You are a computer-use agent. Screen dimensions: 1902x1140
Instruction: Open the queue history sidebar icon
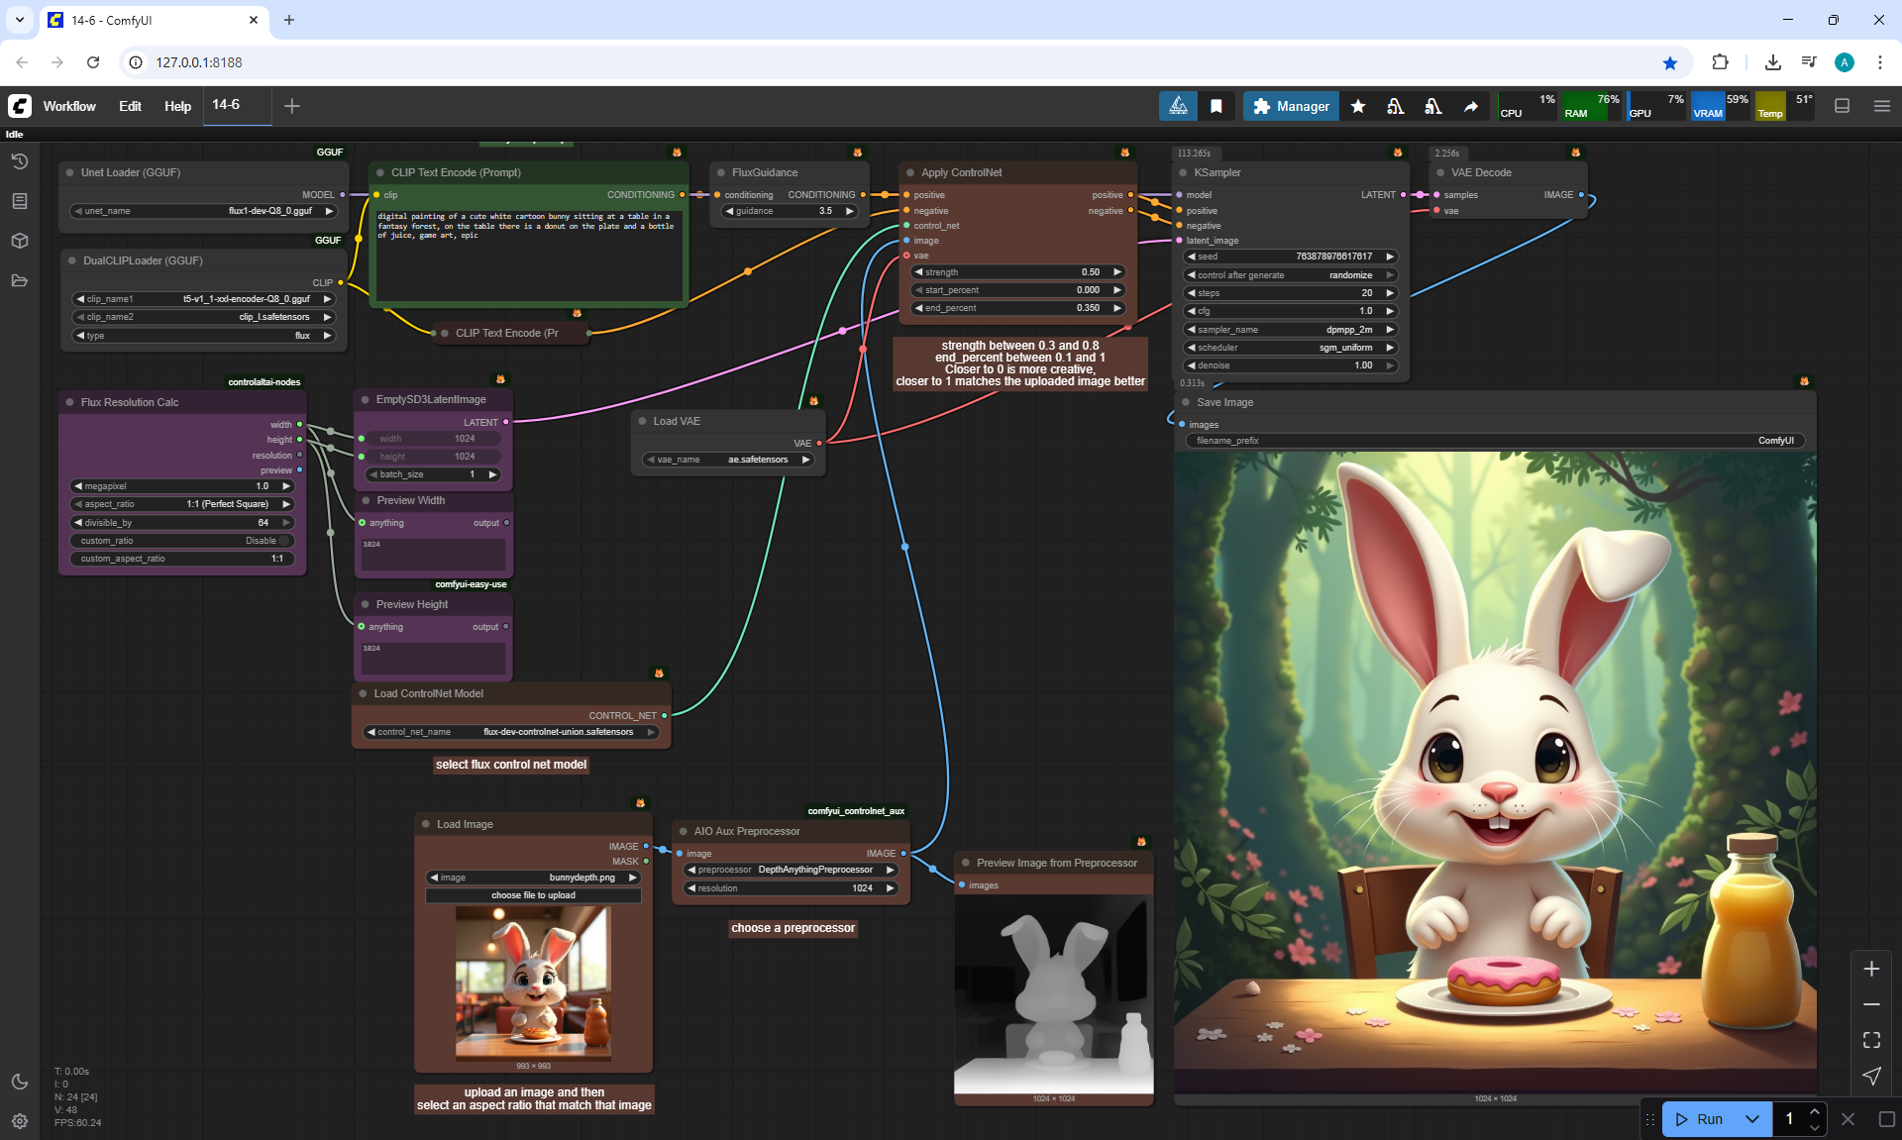click(19, 161)
